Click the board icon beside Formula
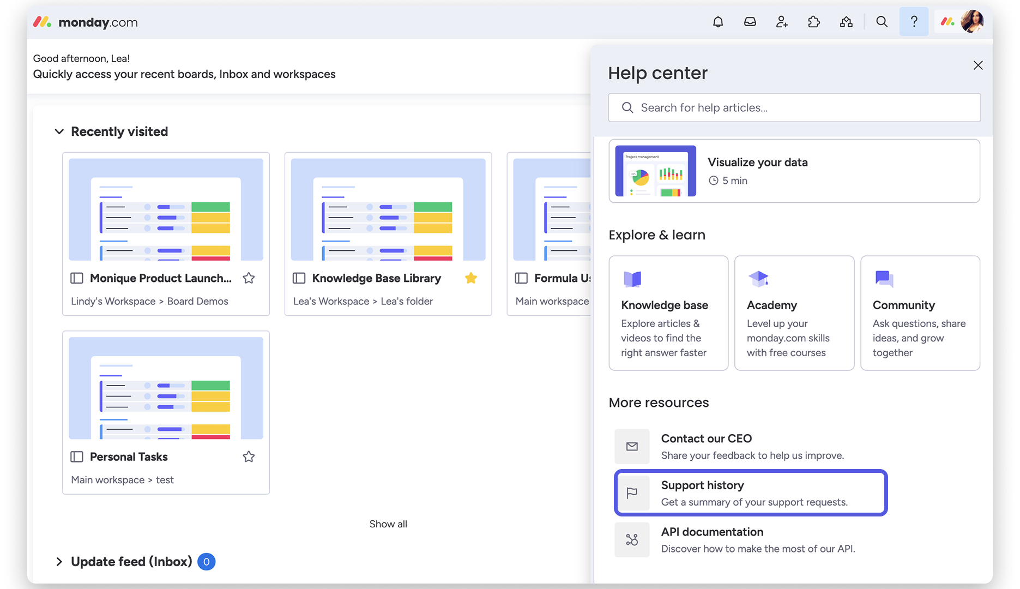 coord(521,278)
